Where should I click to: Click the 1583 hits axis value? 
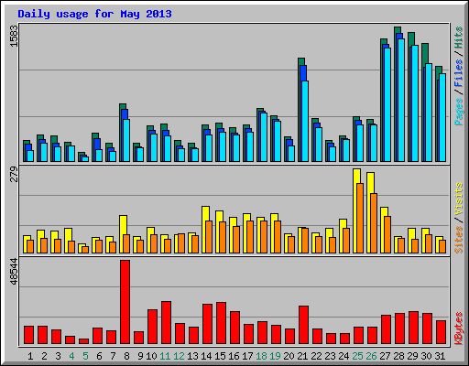coord(14,36)
